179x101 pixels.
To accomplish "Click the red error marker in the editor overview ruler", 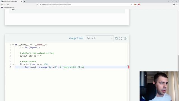I will pos(128,67).
